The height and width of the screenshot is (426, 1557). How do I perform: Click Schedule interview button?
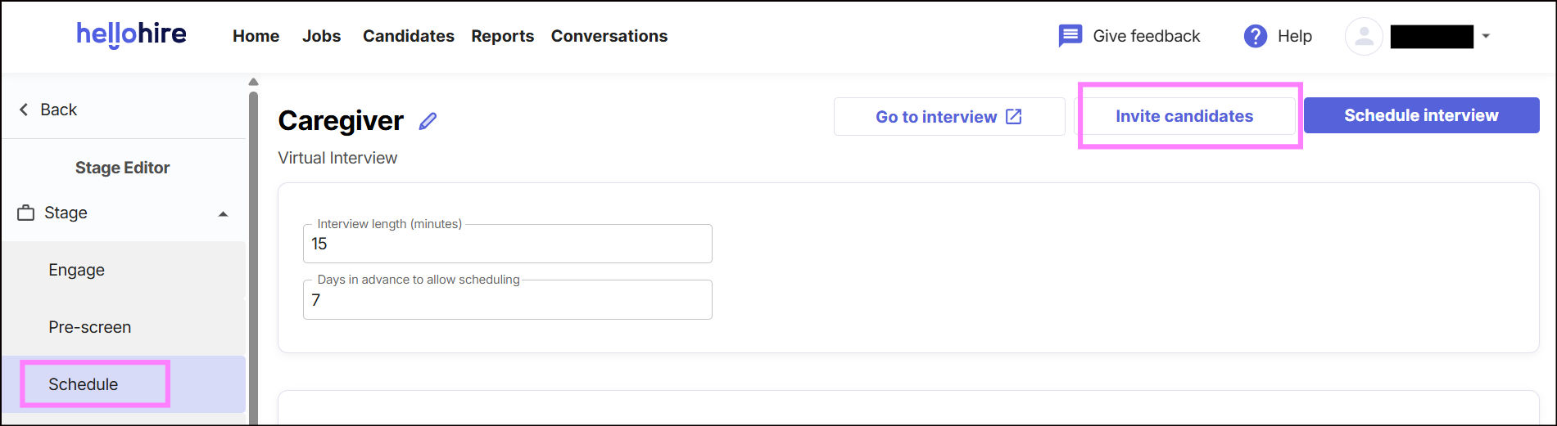[x=1421, y=115]
